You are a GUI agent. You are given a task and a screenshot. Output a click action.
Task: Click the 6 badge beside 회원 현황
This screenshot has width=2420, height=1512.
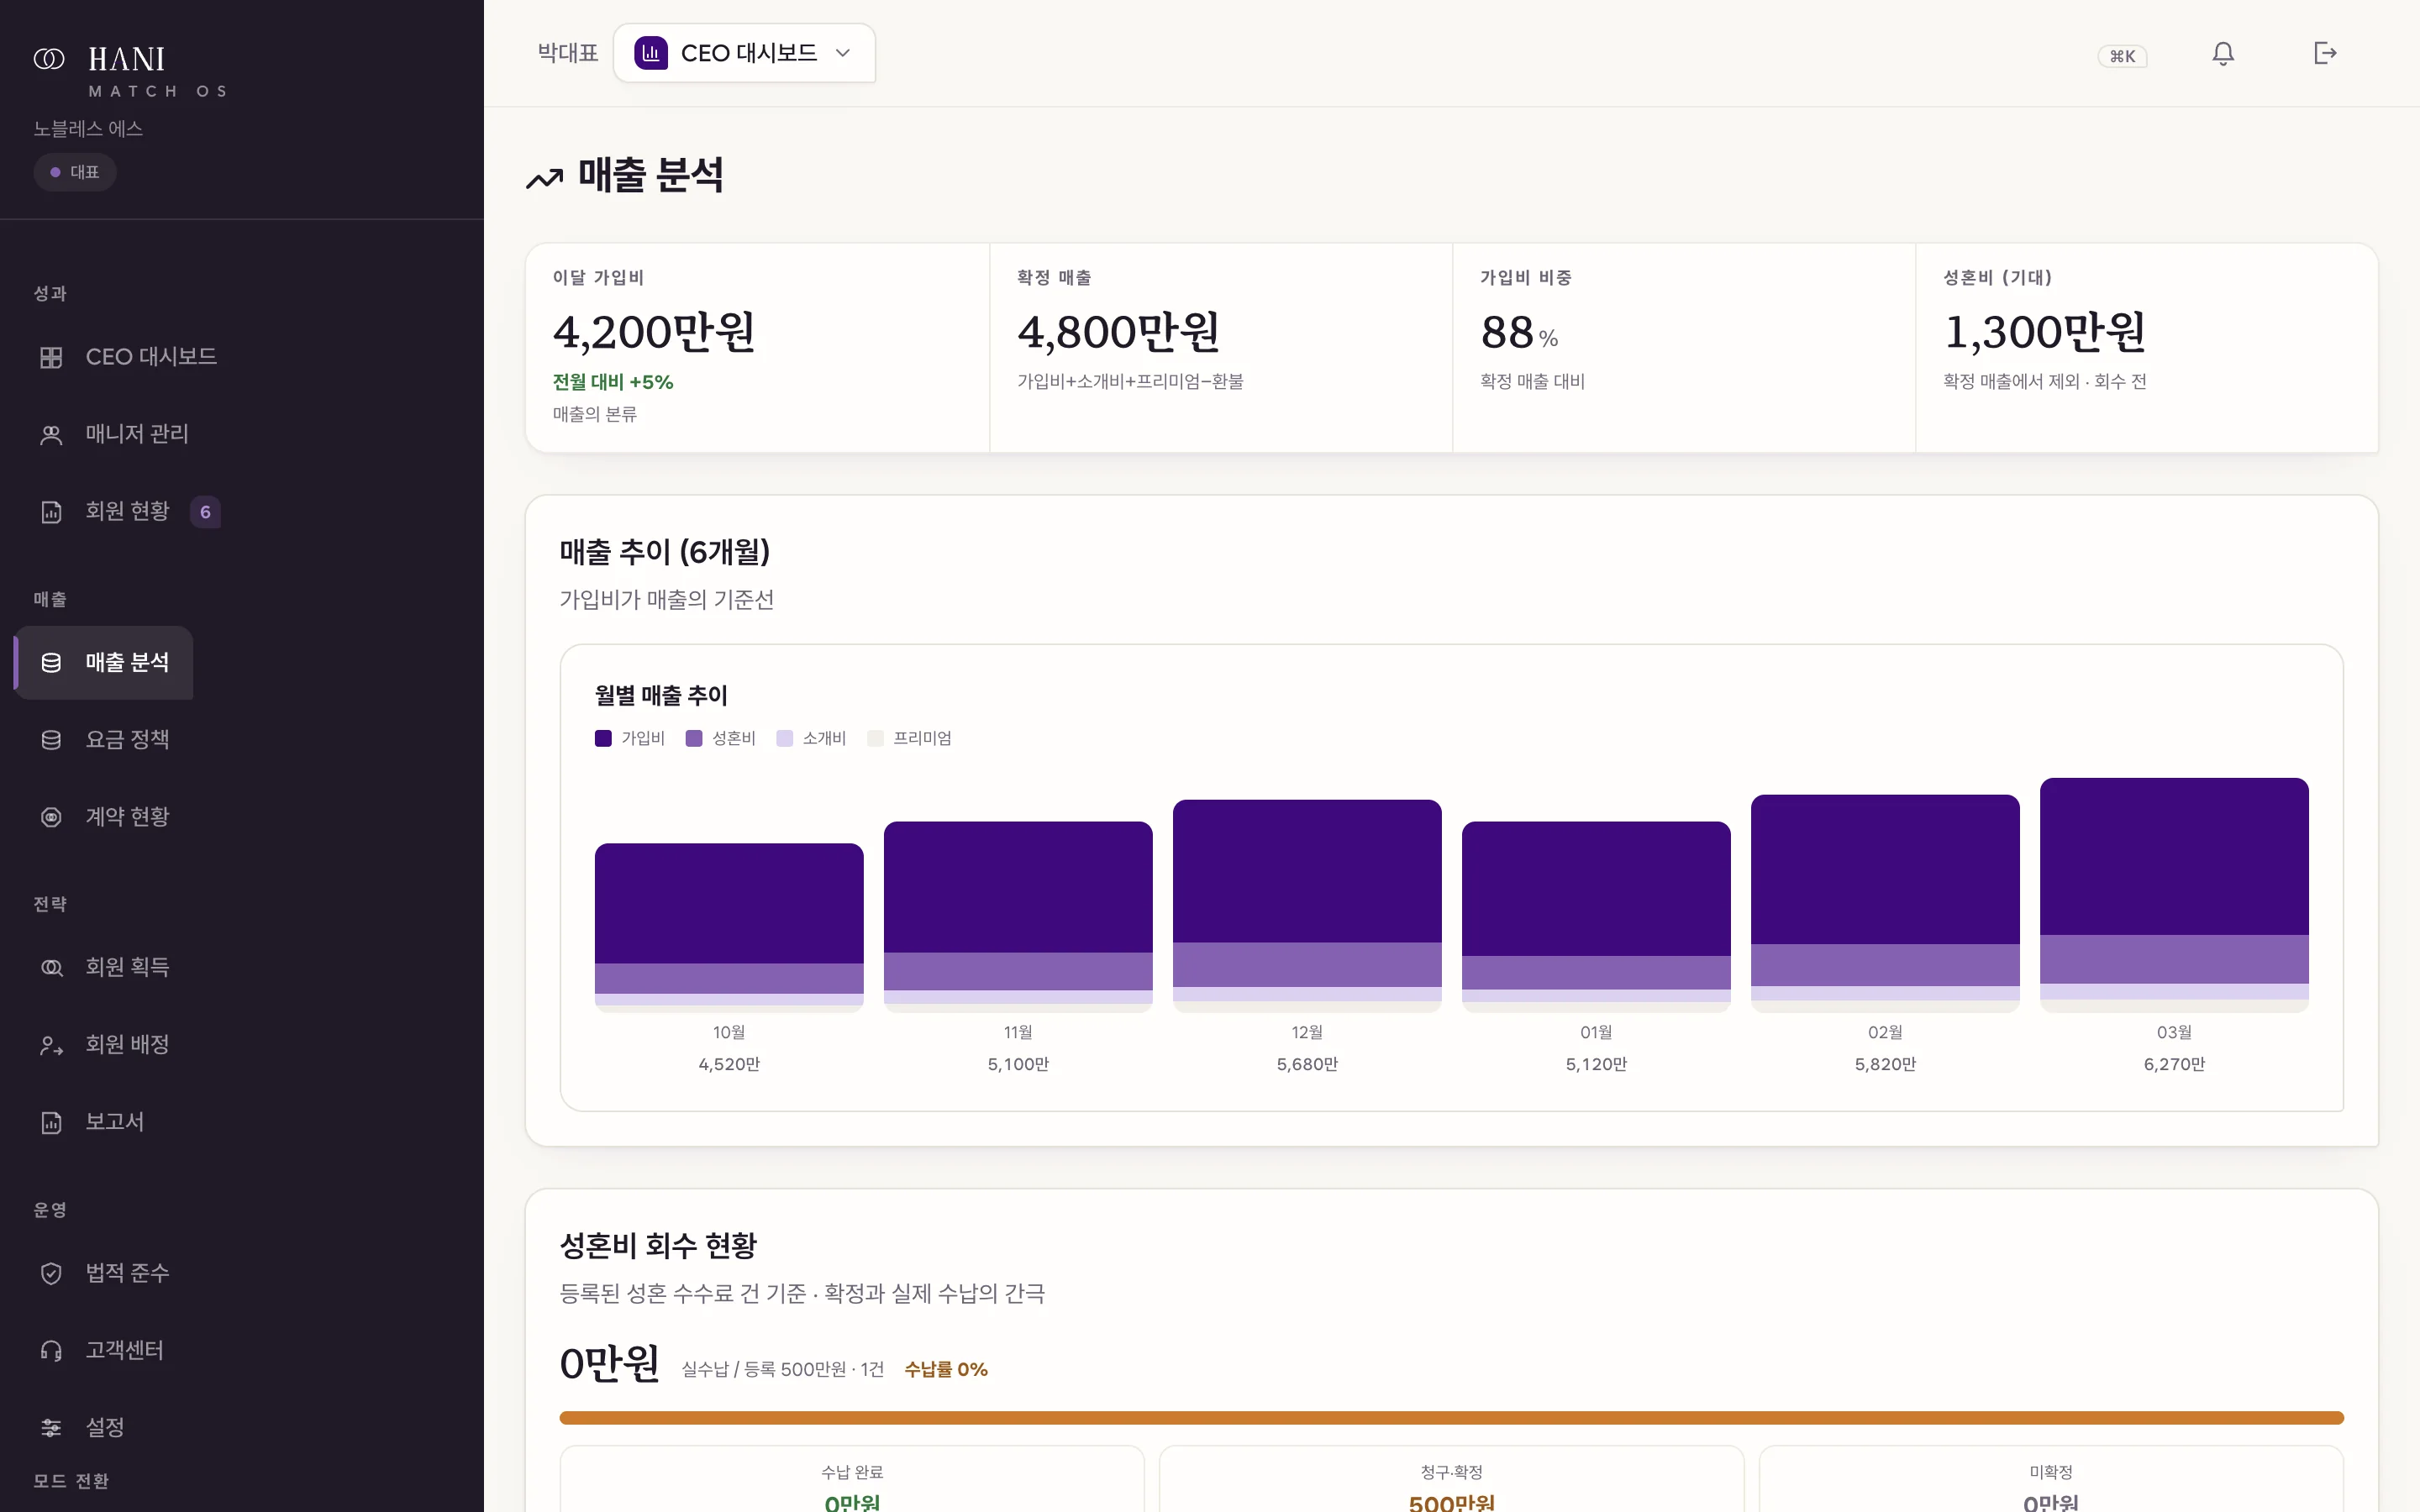[x=205, y=512]
